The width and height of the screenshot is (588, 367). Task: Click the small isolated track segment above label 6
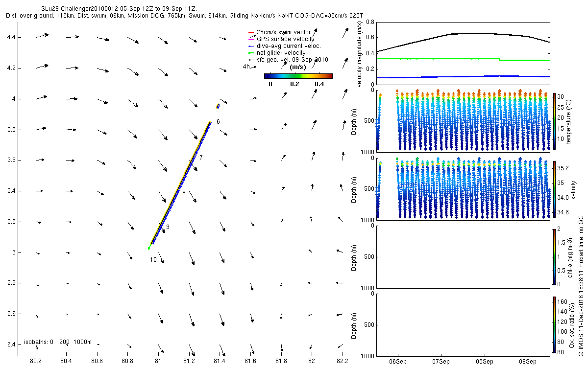pos(218,106)
